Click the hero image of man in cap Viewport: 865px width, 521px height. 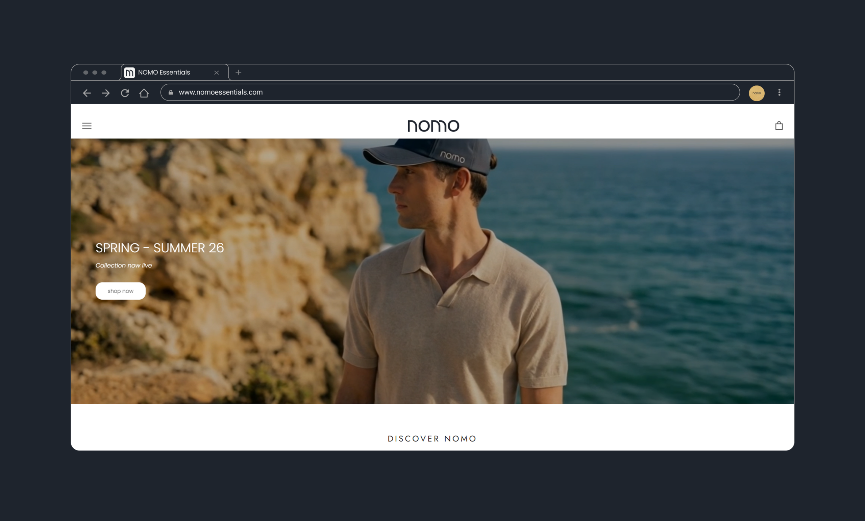pos(432,271)
